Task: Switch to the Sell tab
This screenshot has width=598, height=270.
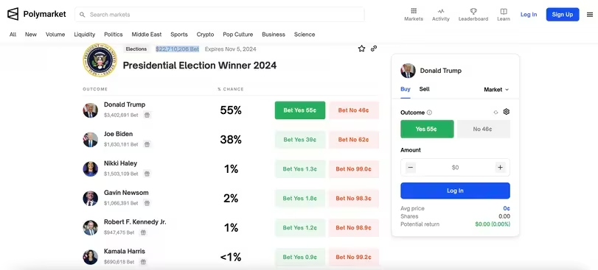Action: coord(424,89)
